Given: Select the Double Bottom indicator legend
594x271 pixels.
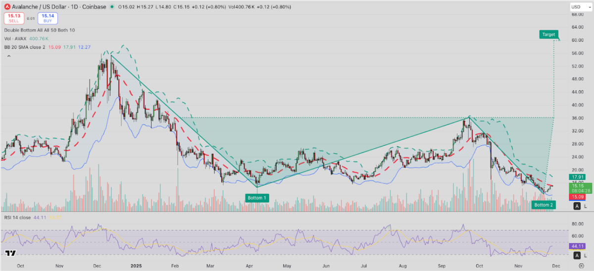Looking at the screenshot, I should click(40, 30).
